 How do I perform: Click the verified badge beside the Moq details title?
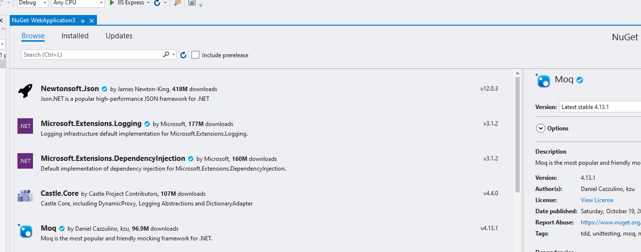coord(579,80)
